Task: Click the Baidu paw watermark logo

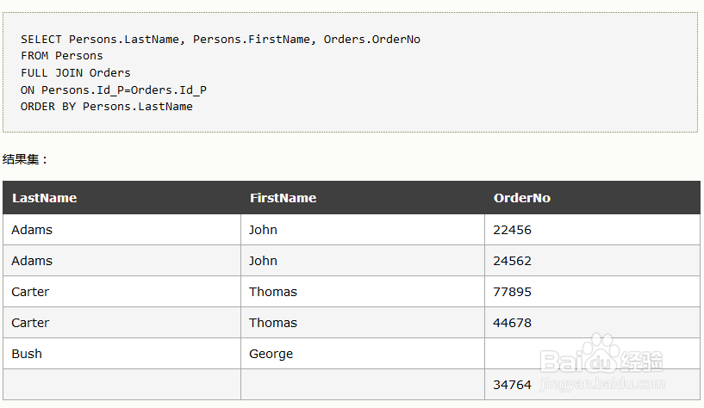Action: click(601, 354)
